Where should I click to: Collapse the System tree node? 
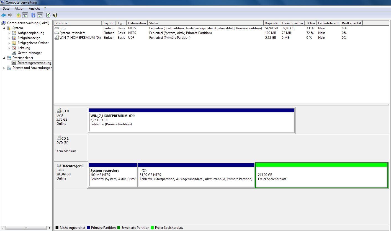click(4, 28)
